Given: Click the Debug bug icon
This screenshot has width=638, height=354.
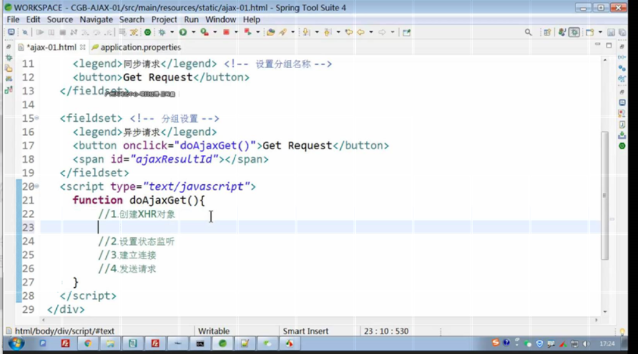Looking at the screenshot, I should pos(162,32).
